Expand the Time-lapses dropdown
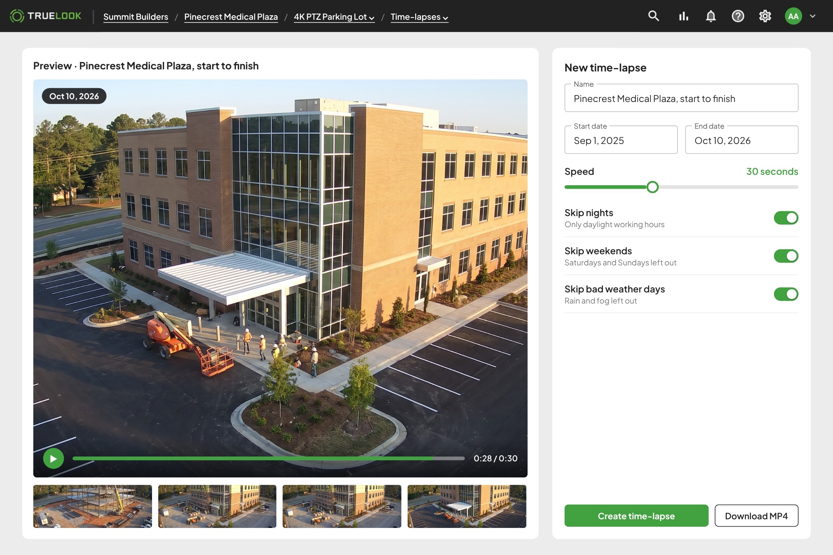Image resolution: width=833 pixels, height=555 pixels. tap(419, 17)
